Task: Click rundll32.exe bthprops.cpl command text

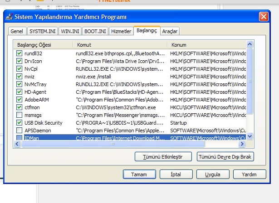Action: click(x=120, y=53)
